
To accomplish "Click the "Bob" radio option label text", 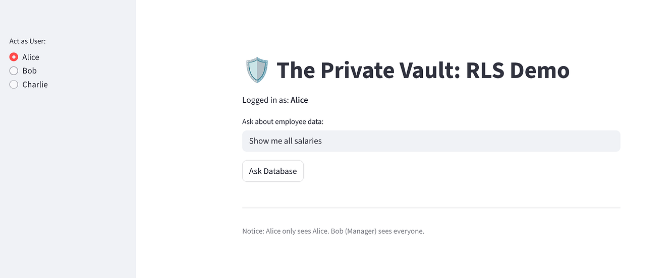I will (29, 71).
